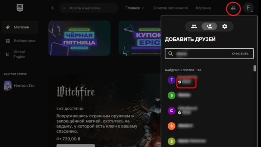
Task: Select the add friend tab icon
Action: point(209,26)
